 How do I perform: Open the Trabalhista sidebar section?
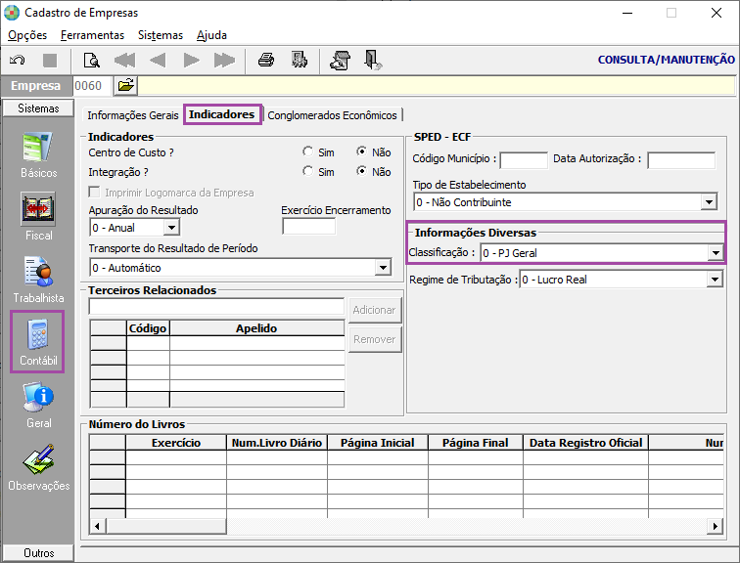coord(38,280)
